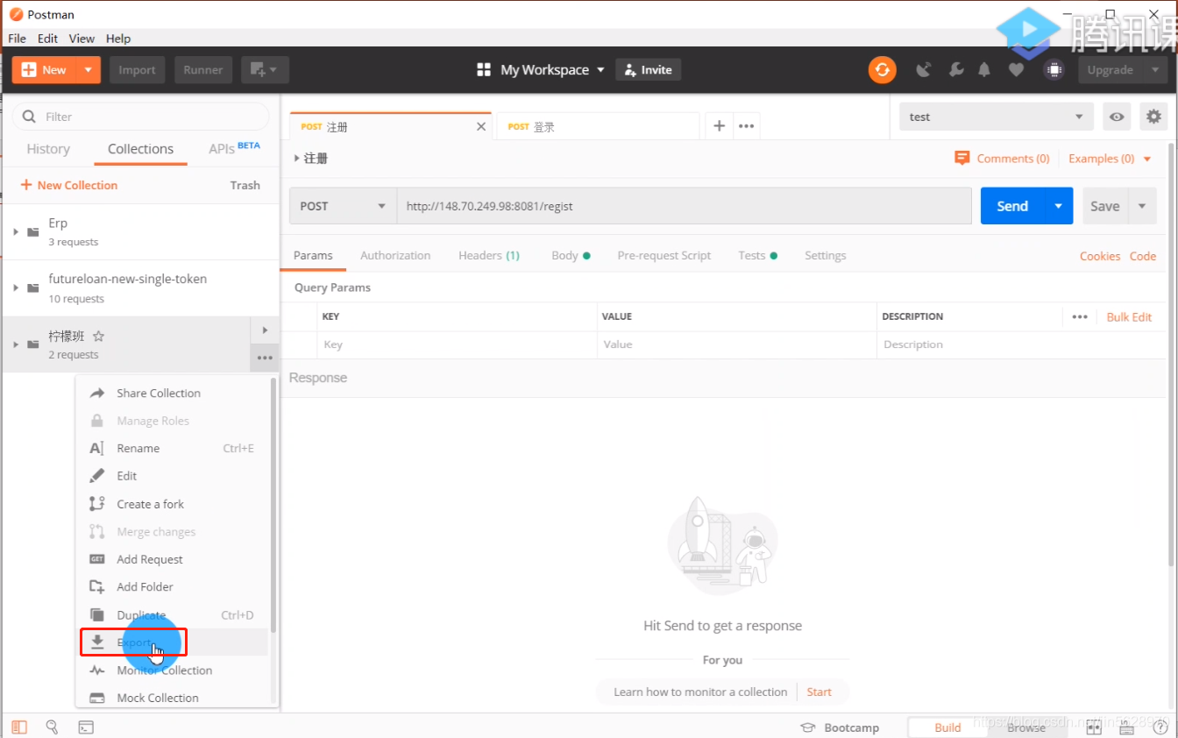The height and width of the screenshot is (738, 1178).
Task: Add a new request tab with plus
Action: point(719,126)
